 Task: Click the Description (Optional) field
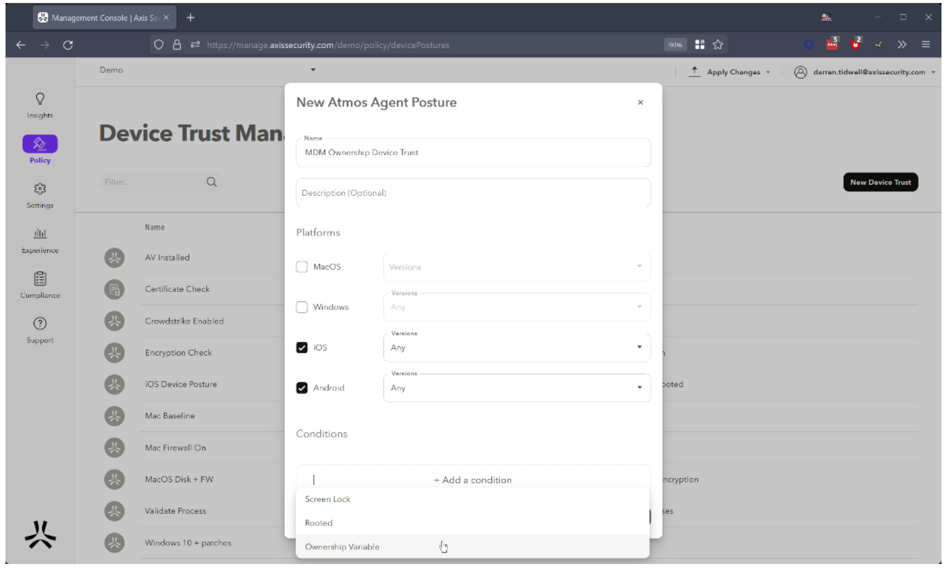point(473,193)
